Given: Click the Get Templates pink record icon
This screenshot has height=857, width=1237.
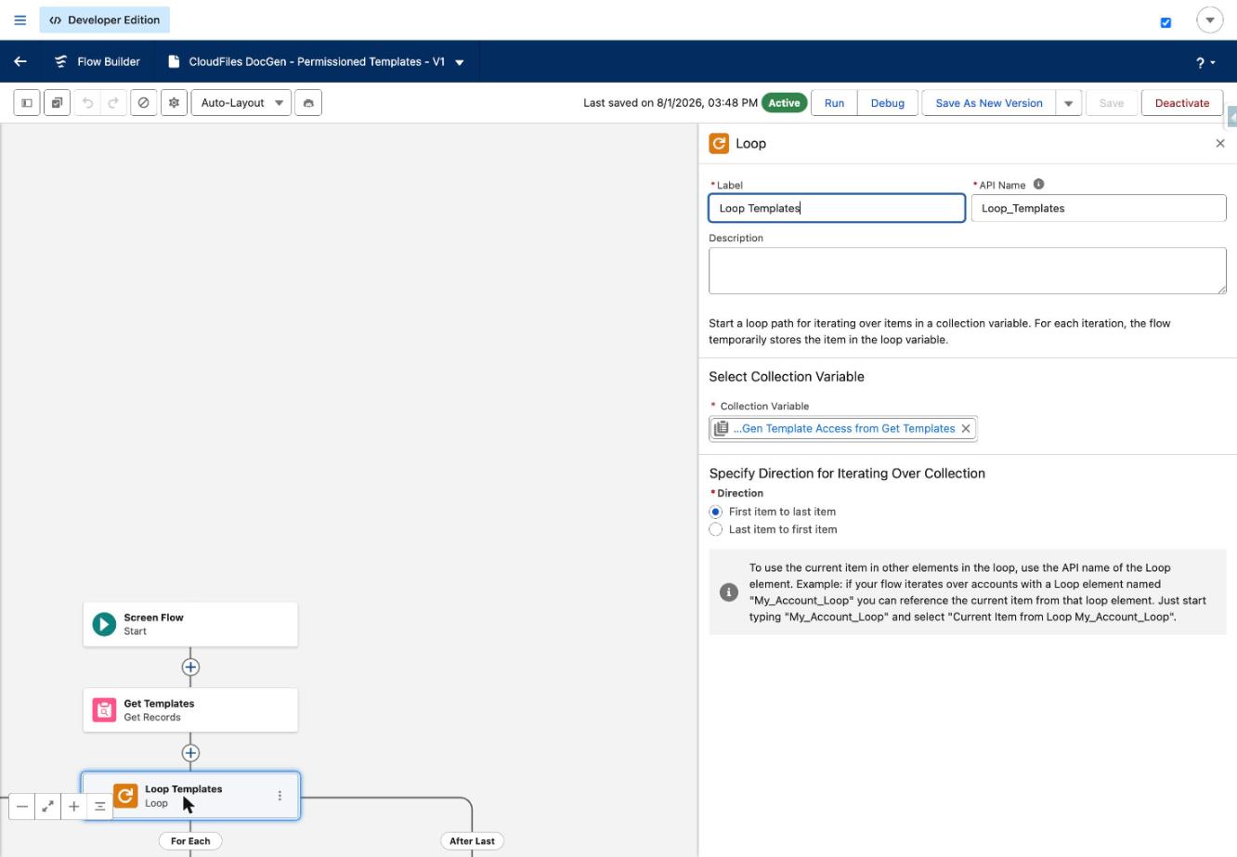Looking at the screenshot, I should 104,710.
